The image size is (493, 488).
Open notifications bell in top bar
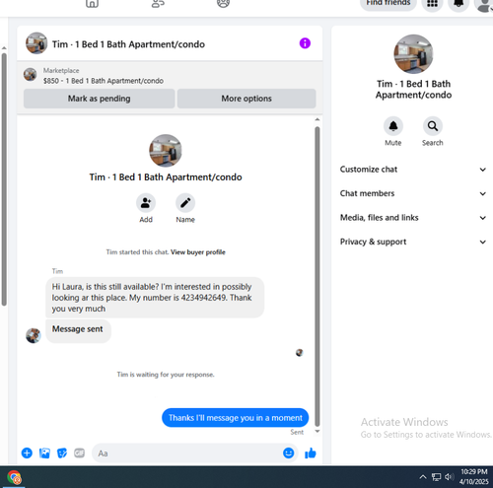tap(458, 3)
